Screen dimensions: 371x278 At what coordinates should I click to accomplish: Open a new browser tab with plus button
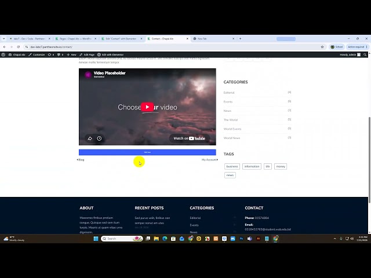tap(240, 39)
